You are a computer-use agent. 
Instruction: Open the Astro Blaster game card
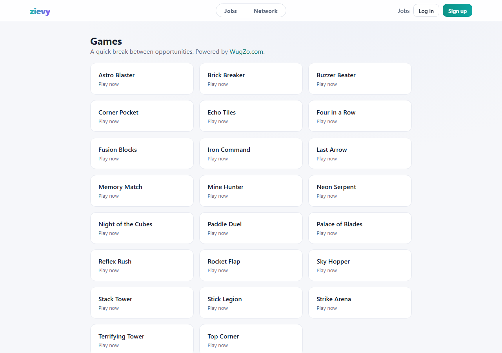click(x=142, y=79)
